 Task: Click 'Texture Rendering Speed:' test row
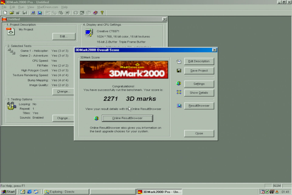click(41, 75)
